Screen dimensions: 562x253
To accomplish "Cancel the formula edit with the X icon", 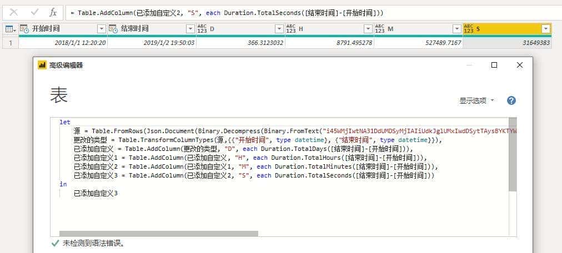I will [x=14, y=13].
